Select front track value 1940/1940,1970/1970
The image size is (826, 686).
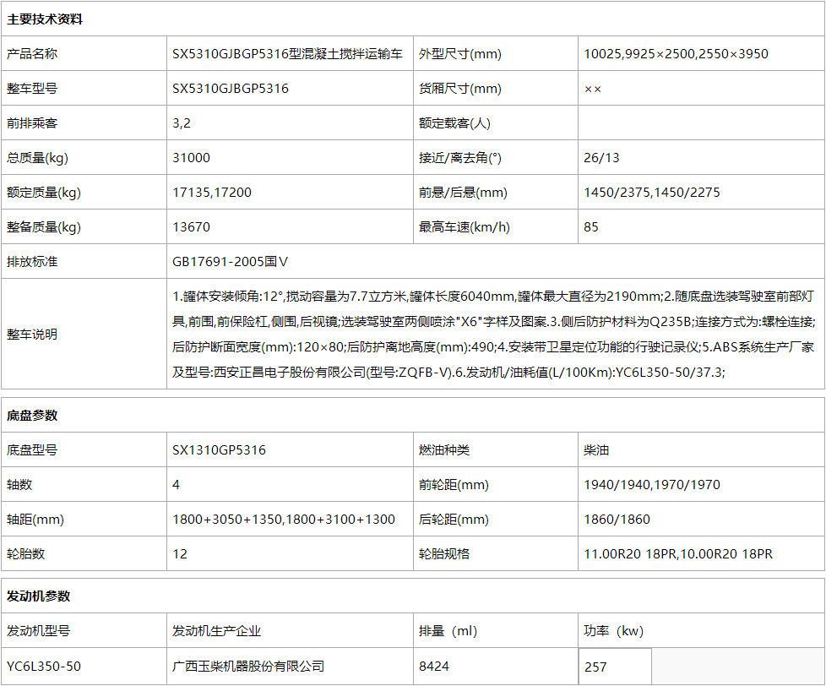click(x=652, y=485)
